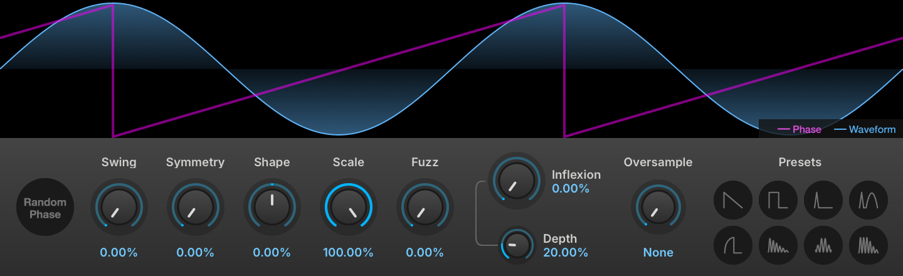Click the Symmetry value 0.00%

pyautogui.click(x=195, y=253)
